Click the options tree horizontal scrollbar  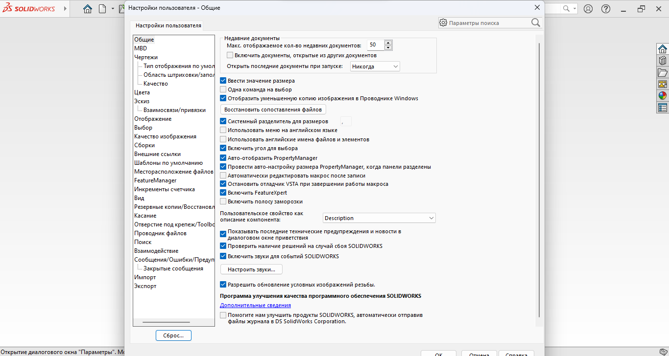pyautogui.click(x=166, y=322)
